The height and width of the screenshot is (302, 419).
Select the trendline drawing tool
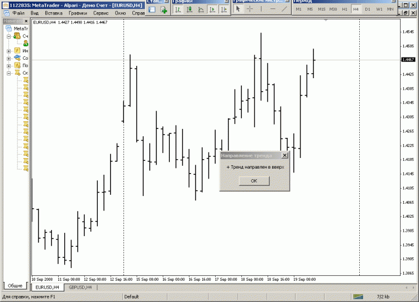click(284, 9)
